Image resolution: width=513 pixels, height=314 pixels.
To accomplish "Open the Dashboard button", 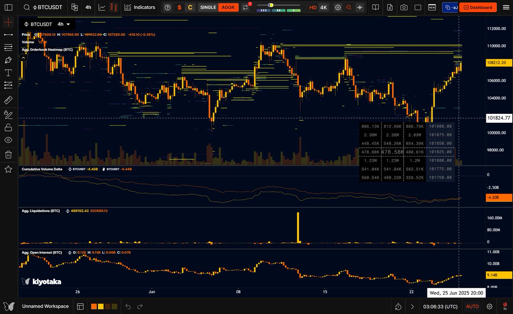I will 478,7.
